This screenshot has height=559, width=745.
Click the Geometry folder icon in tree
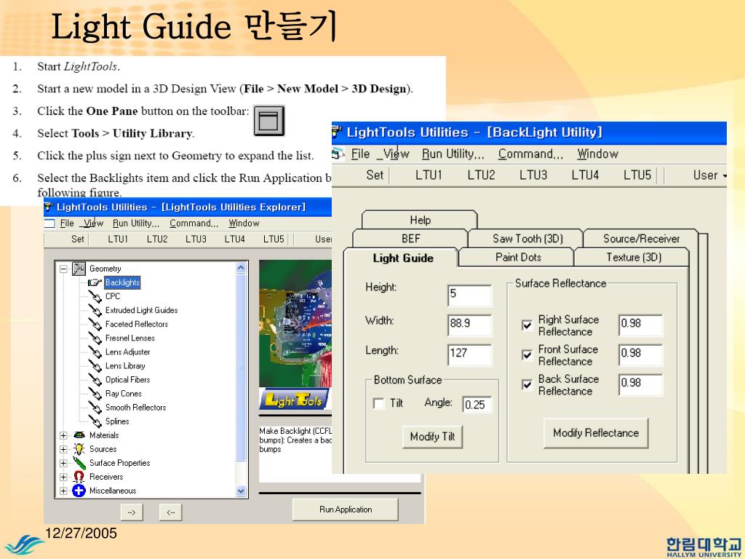pyautogui.click(x=79, y=269)
